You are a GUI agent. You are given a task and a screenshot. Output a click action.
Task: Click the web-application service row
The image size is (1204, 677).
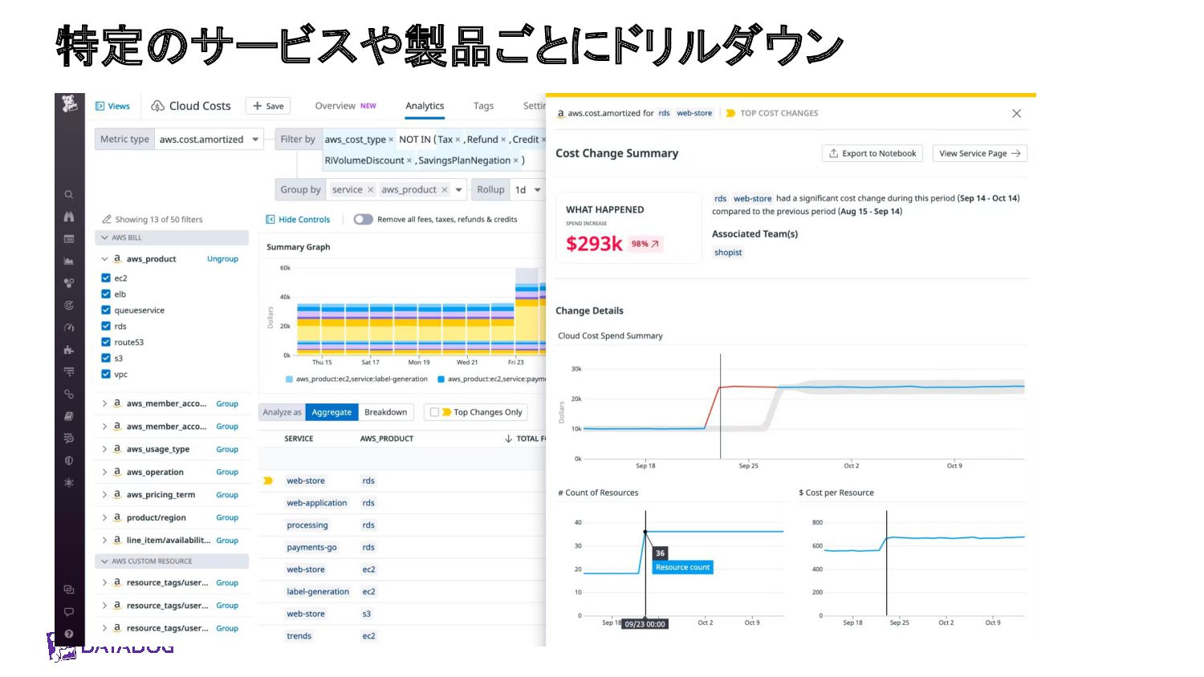pos(401,503)
